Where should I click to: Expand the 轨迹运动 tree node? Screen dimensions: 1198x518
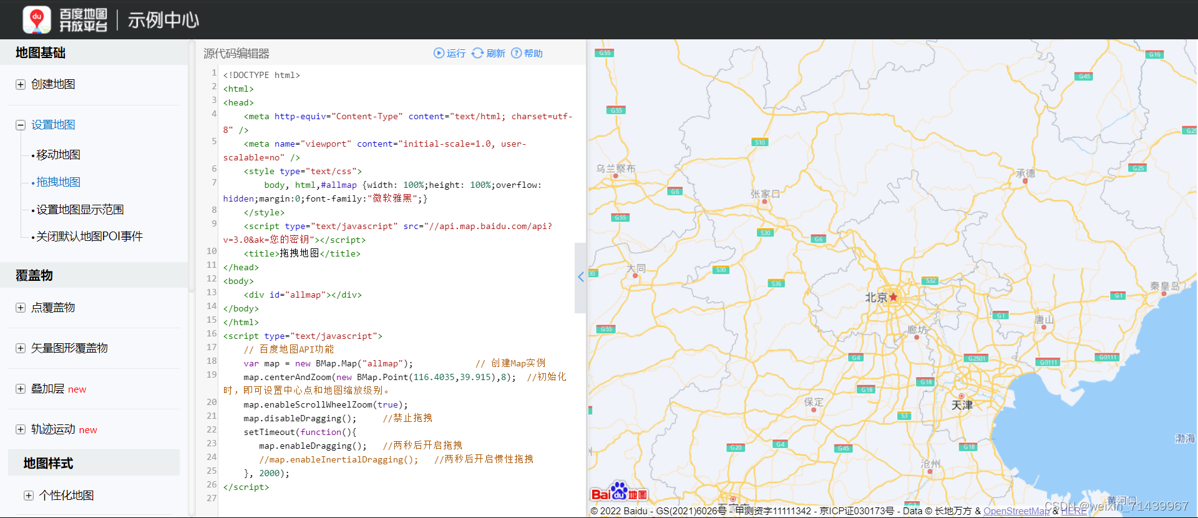tap(21, 429)
